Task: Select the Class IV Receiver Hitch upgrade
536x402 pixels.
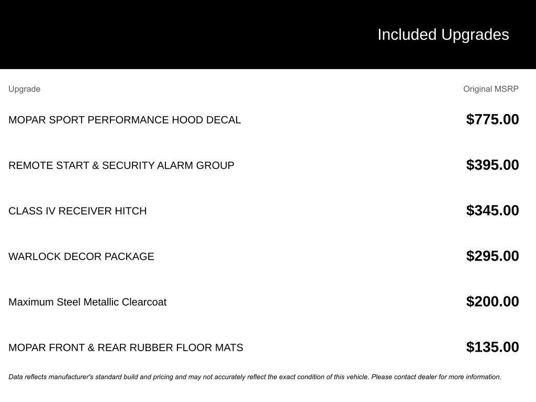Action: point(77,211)
